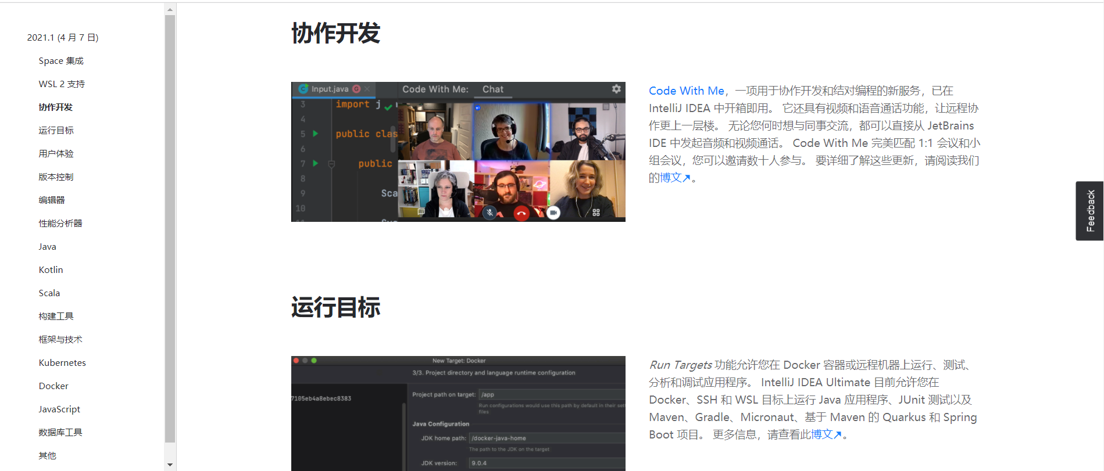The image size is (1104, 471).
Task: Select the 编辑器 sidebar item
Action: click(x=52, y=200)
